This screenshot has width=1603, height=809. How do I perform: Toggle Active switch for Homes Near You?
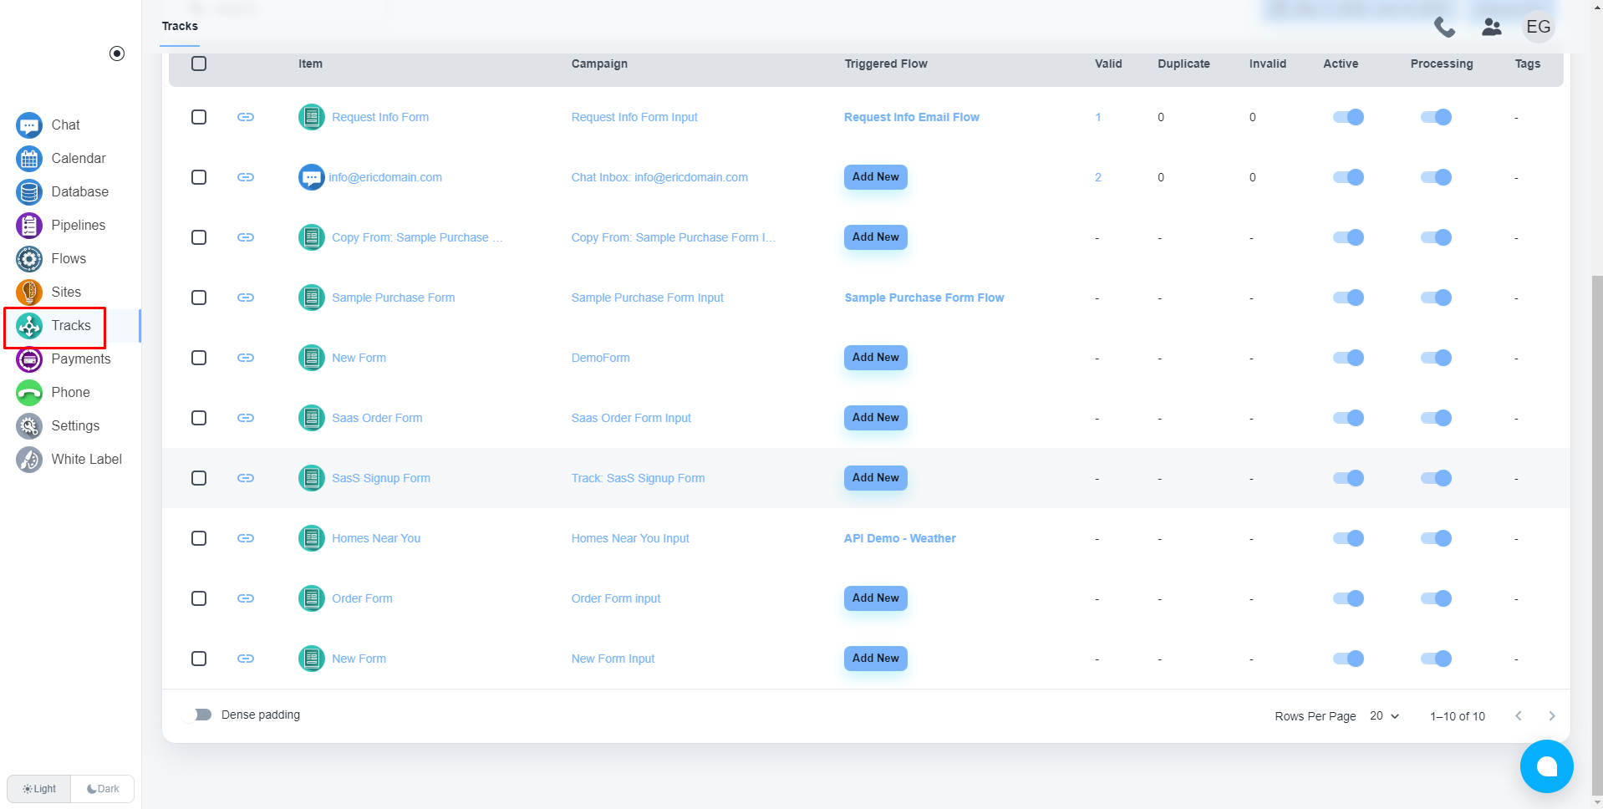point(1348,538)
